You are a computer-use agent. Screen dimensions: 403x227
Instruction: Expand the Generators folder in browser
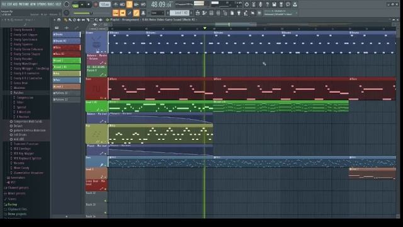(x=16, y=178)
